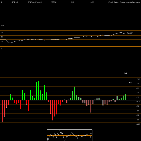
Task: Click the MR axis label -100
Action: tap(138, 124)
